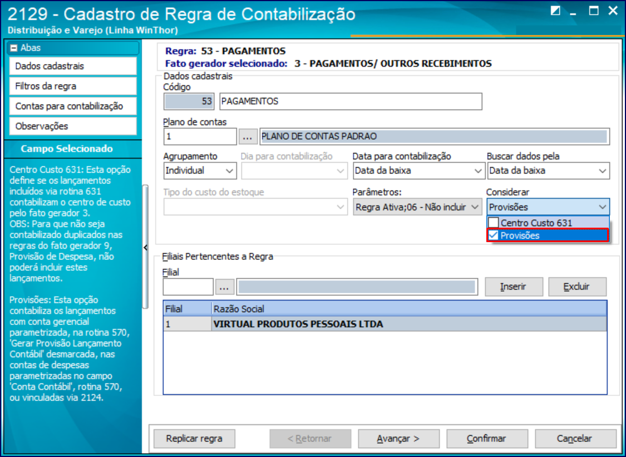Sort by Razão Social column header

point(409,309)
